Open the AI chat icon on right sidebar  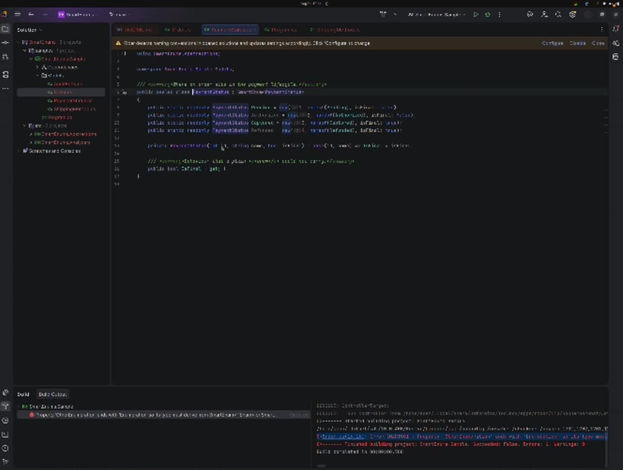[616, 43]
